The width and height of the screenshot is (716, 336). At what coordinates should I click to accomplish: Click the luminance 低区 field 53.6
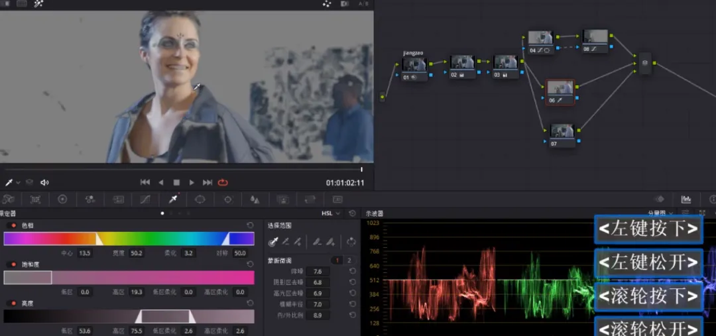pyautogui.click(x=84, y=331)
